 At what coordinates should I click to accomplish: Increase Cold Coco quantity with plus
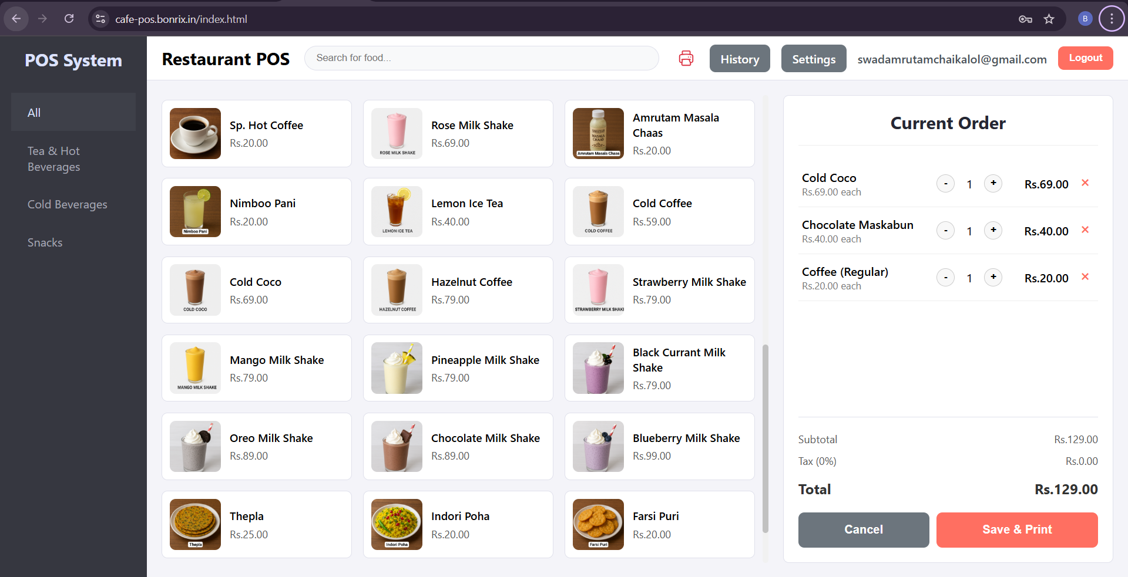(993, 183)
